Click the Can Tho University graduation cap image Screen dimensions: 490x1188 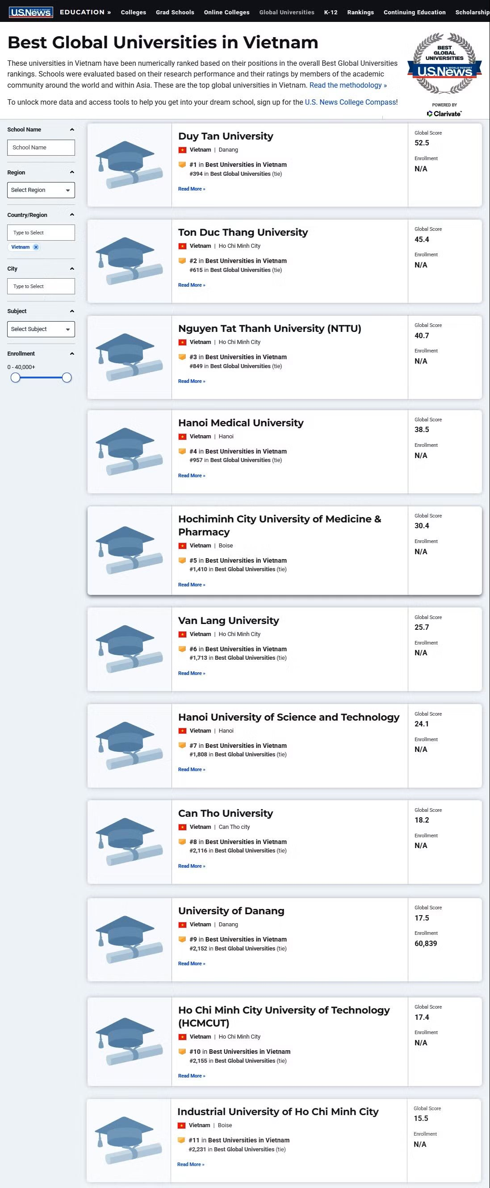(130, 842)
